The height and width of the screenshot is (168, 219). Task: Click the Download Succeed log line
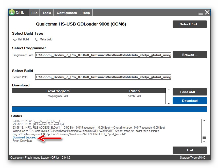[x=24, y=137]
